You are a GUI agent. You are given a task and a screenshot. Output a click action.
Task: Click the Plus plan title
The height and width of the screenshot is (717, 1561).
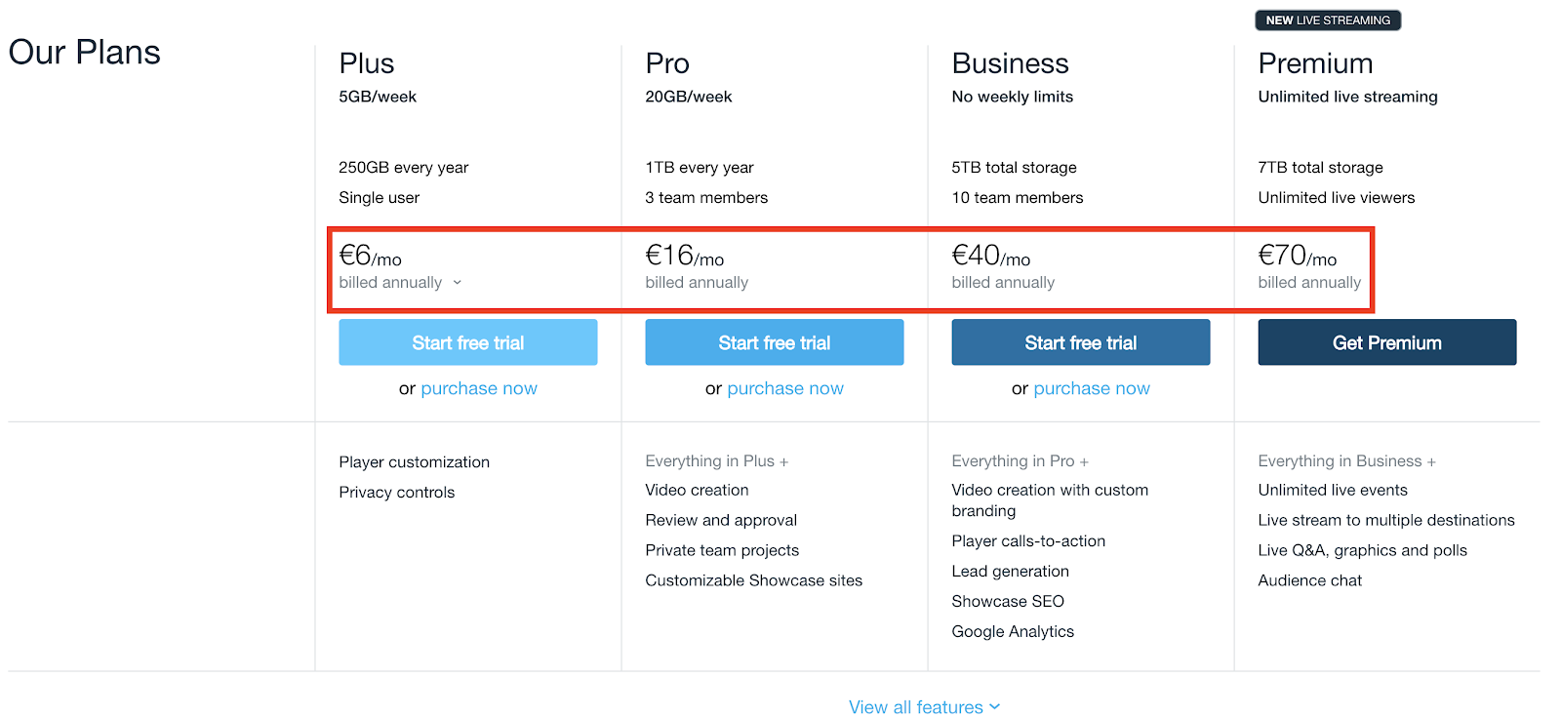pyautogui.click(x=367, y=63)
